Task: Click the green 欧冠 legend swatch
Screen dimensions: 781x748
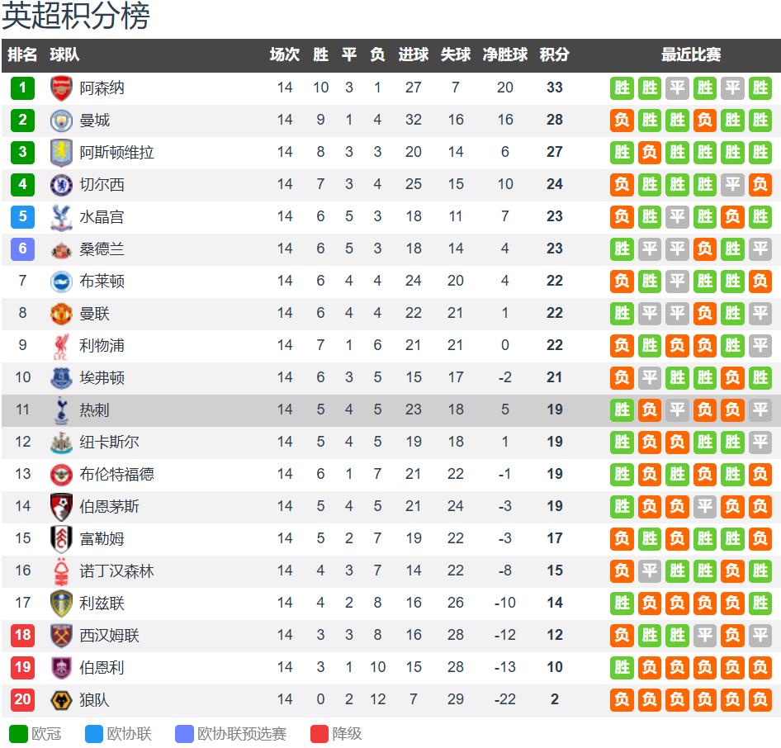Action: point(18,734)
